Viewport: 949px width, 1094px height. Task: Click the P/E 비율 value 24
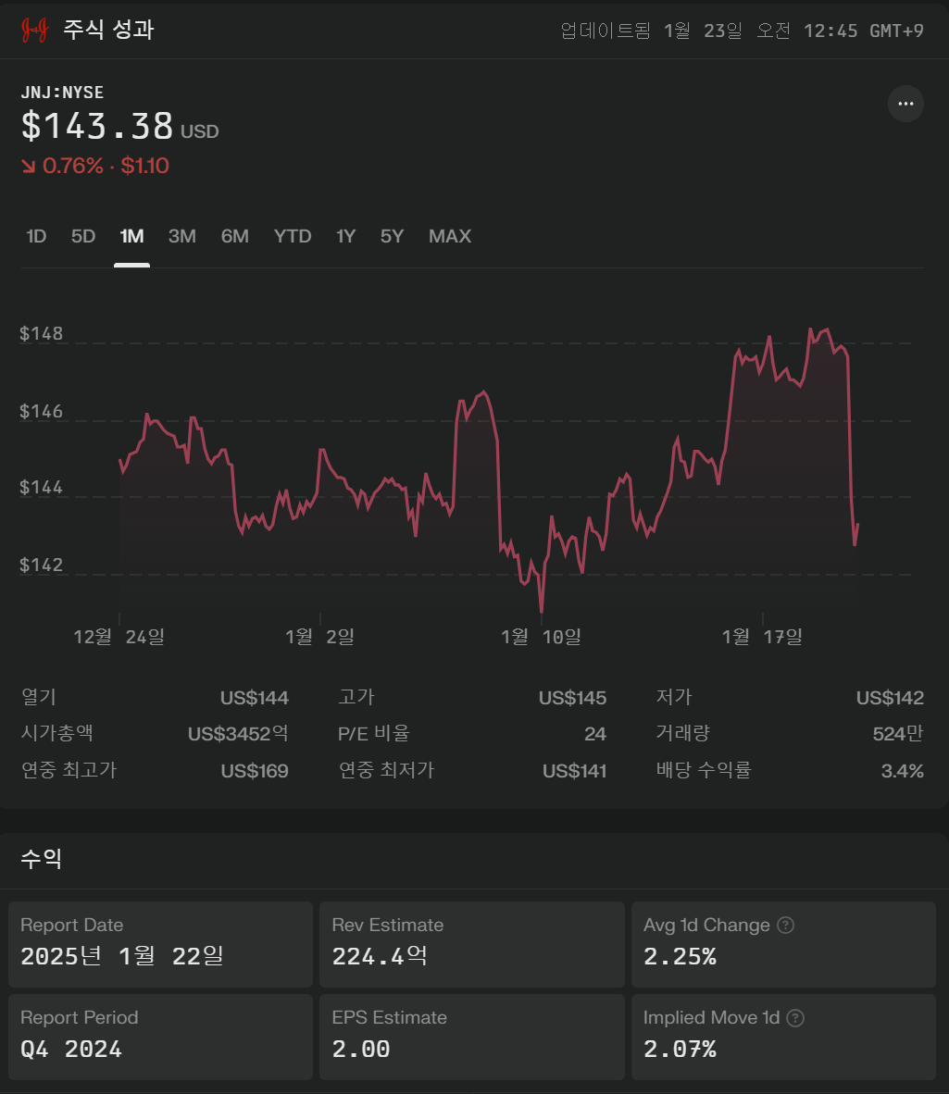[x=595, y=734]
